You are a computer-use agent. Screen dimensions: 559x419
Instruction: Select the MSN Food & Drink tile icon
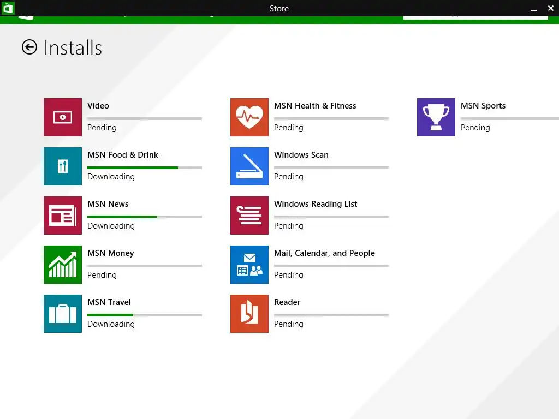point(63,166)
